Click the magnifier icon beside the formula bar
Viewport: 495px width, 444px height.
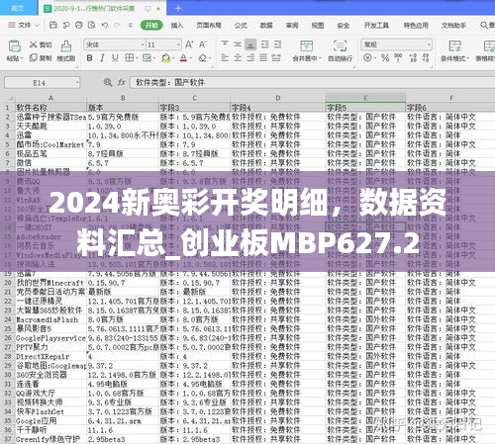tap(108, 82)
